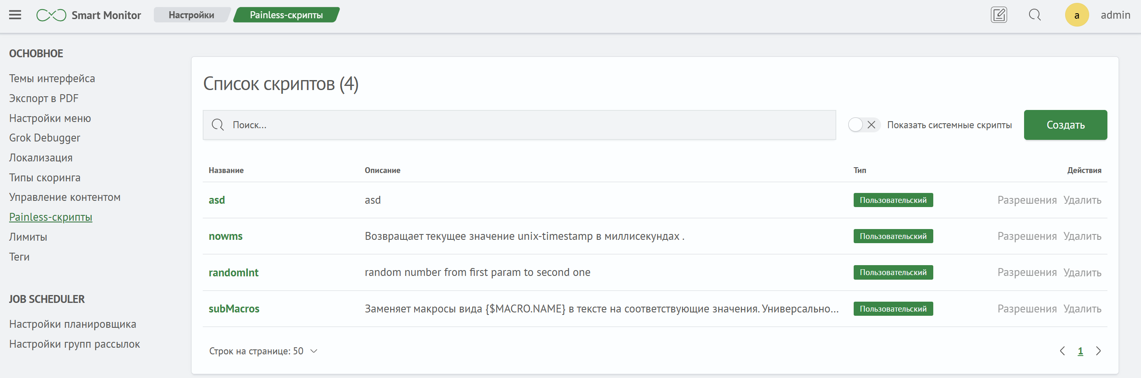Toggle the switch next to the X icon
The height and width of the screenshot is (378, 1141).
click(x=856, y=124)
